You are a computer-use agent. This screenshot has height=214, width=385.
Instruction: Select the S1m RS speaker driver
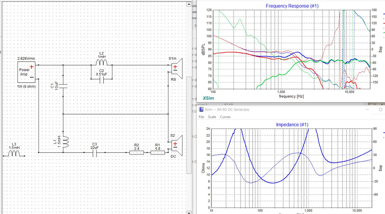[177, 69]
